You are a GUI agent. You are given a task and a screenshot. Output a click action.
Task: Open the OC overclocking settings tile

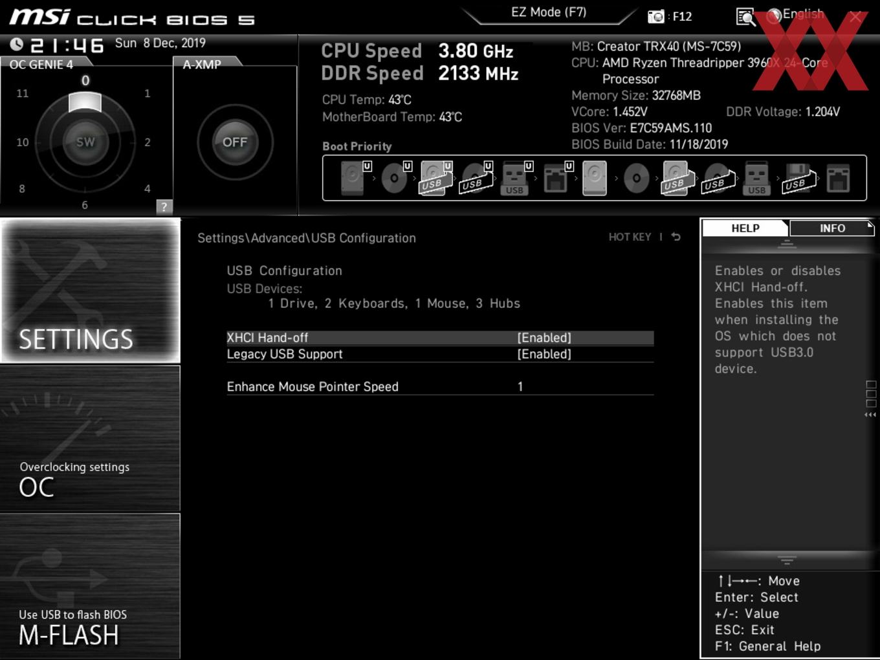[90, 439]
